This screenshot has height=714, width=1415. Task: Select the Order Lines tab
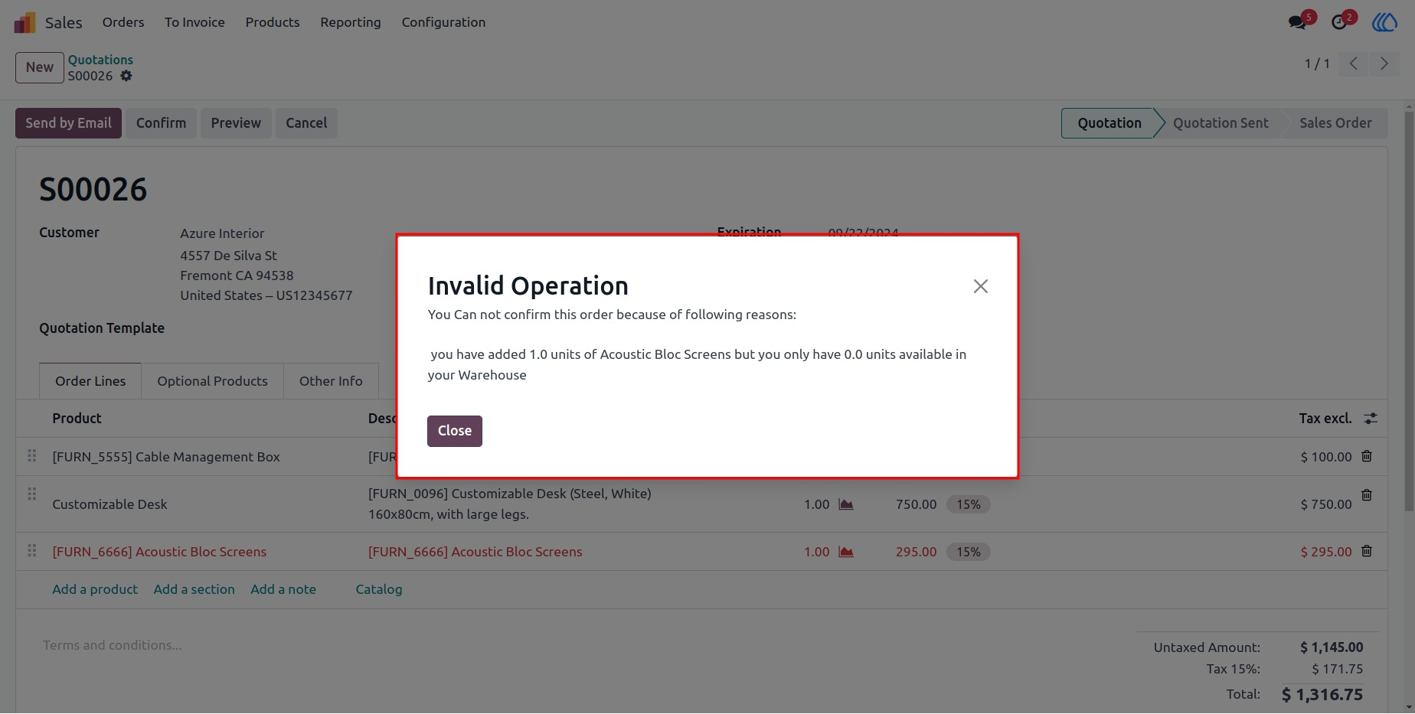(x=90, y=381)
